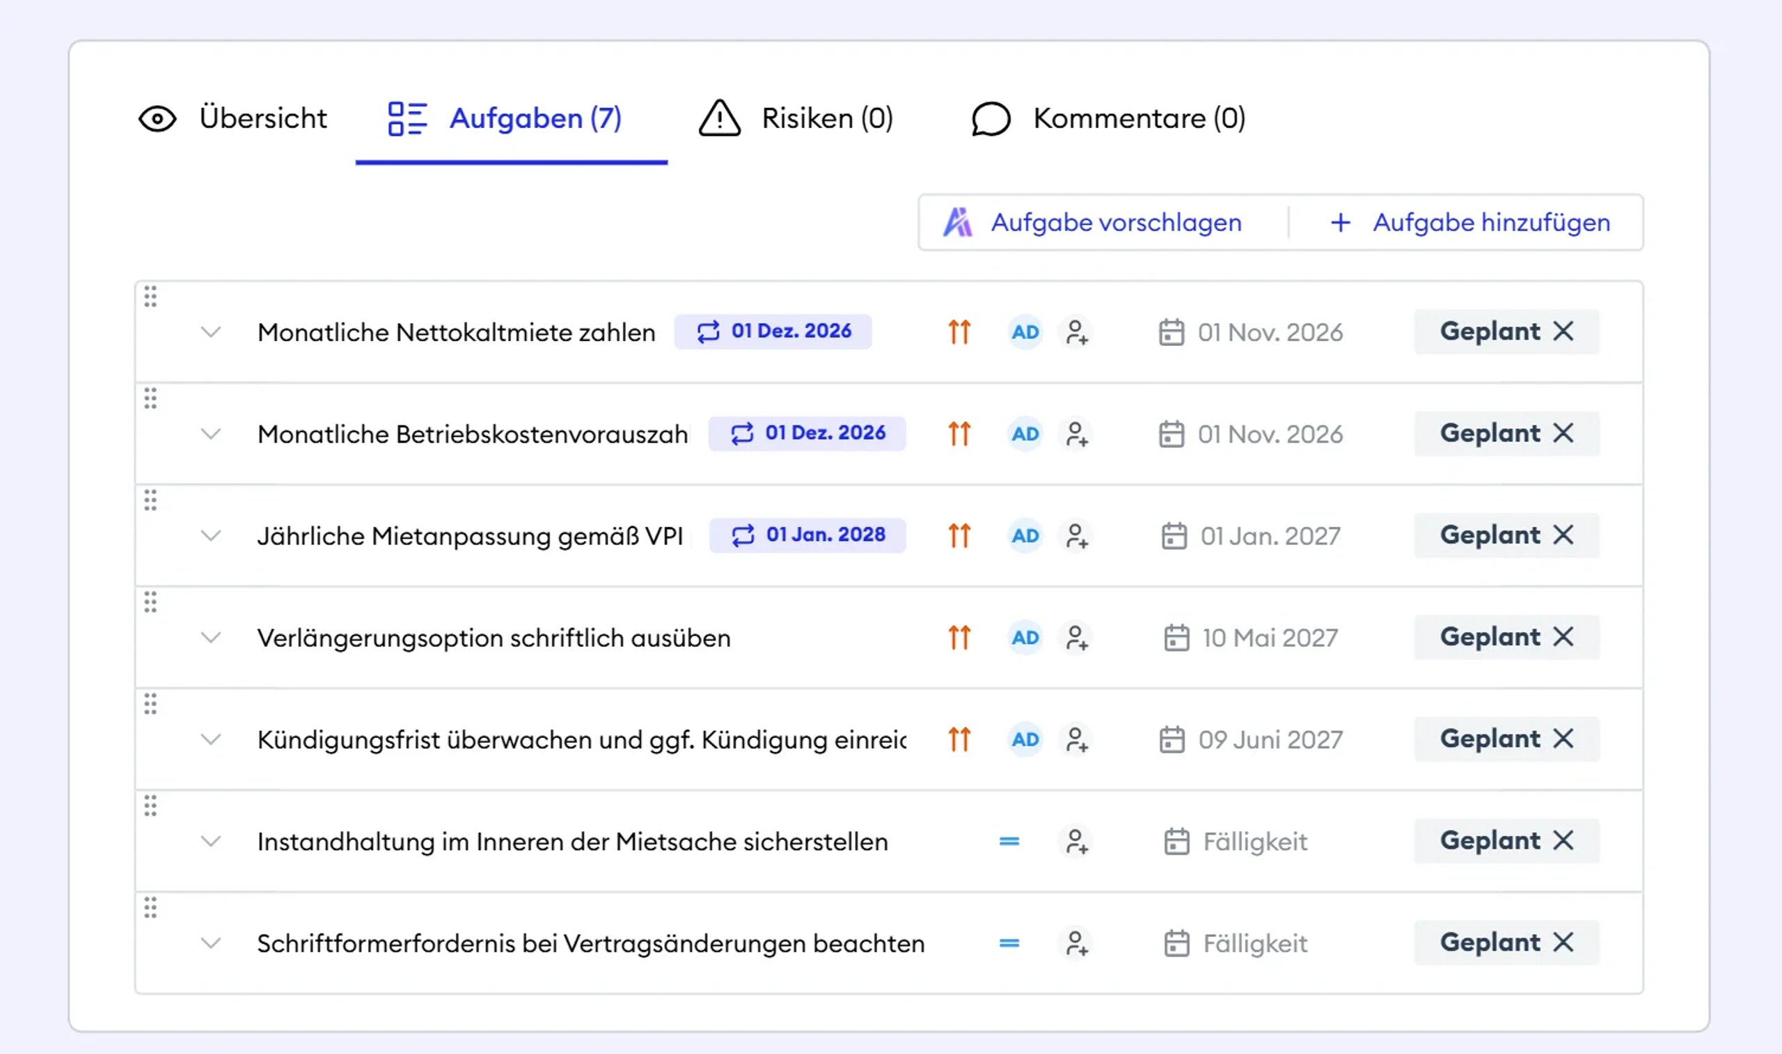Add assignee to Kündigungsfrist task
This screenshot has width=1782, height=1054.
point(1076,739)
